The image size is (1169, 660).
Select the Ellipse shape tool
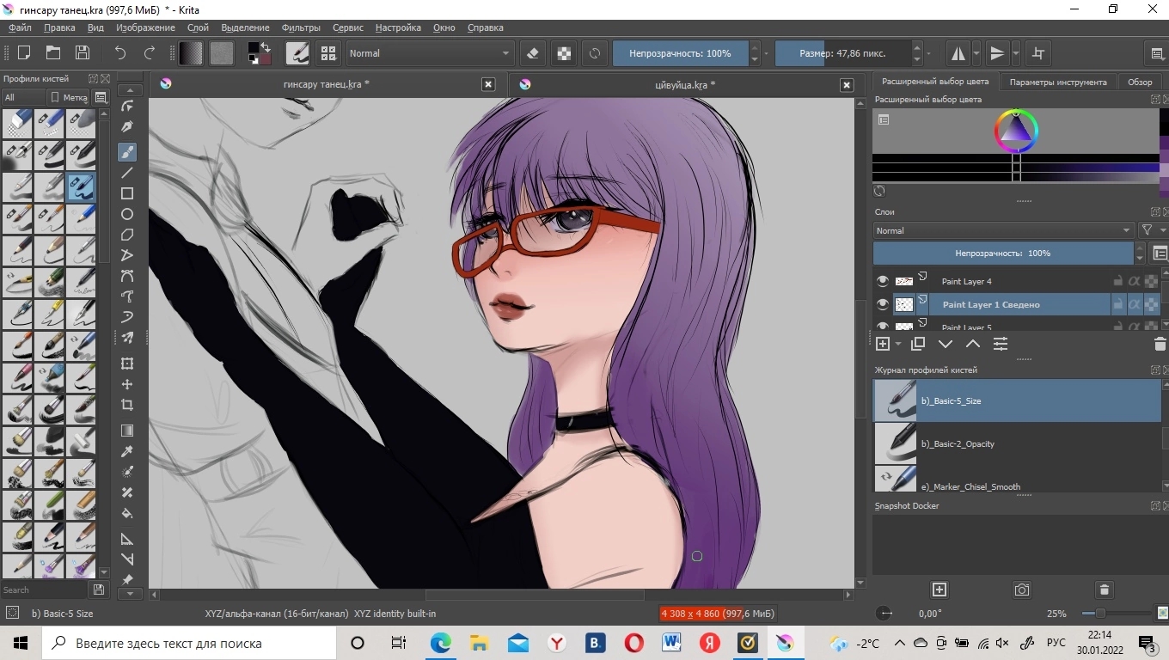click(127, 214)
